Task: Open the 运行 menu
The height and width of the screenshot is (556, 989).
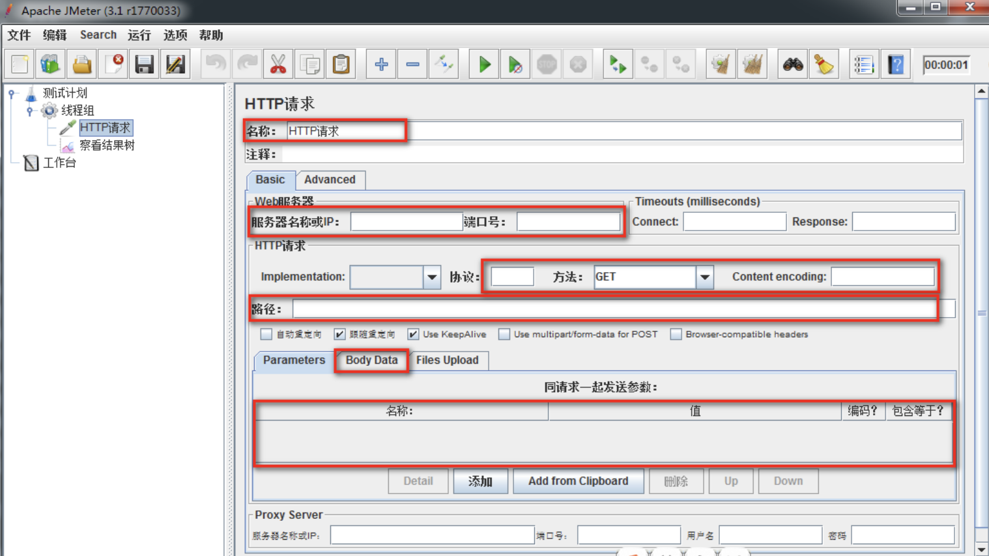Action: click(139, 35)
